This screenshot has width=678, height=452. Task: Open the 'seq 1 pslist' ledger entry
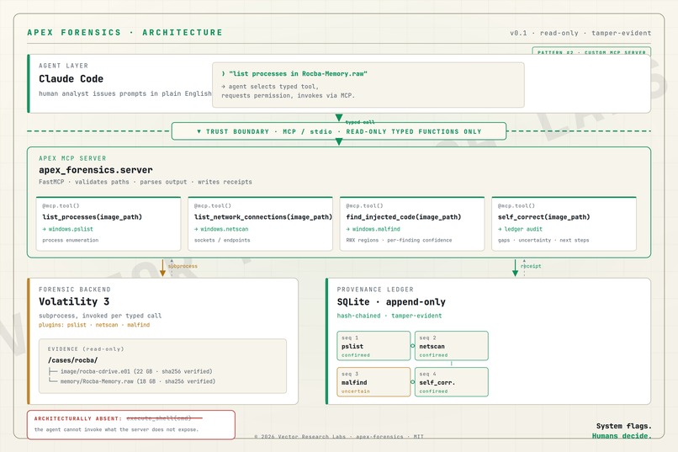tap(373, 346)
